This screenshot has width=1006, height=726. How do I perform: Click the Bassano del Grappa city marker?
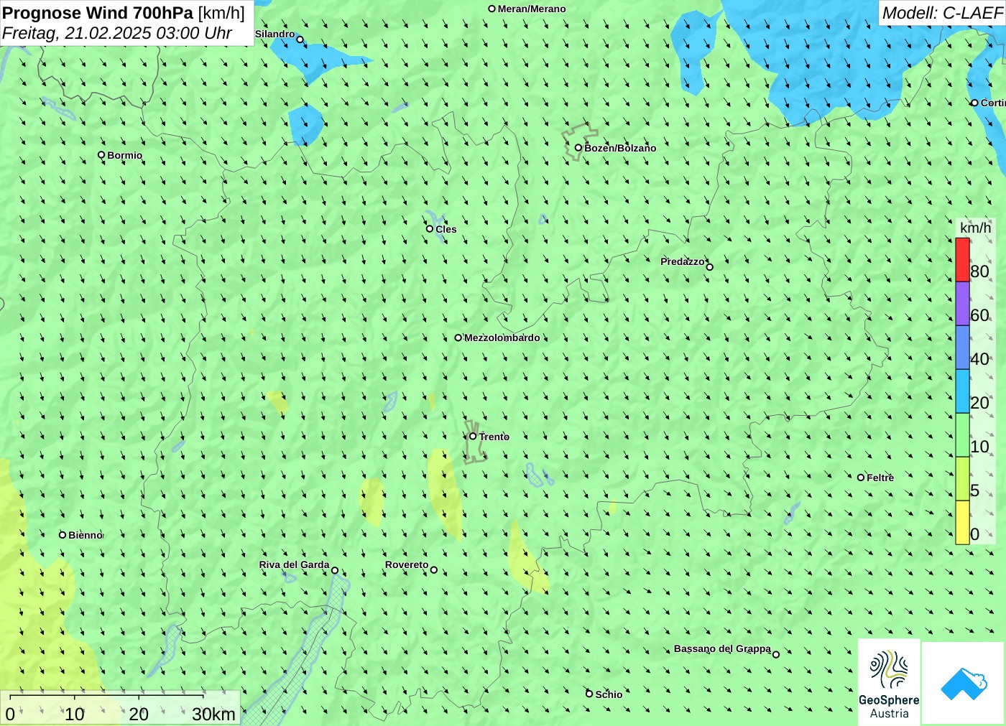776,654
